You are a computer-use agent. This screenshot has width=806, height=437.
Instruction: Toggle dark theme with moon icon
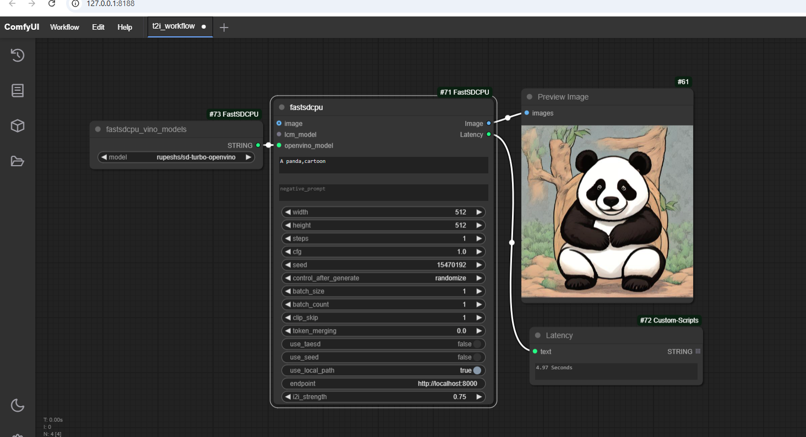point(18,406)
